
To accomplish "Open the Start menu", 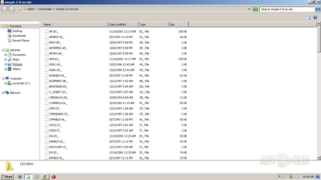I will [x=7, y=177].
